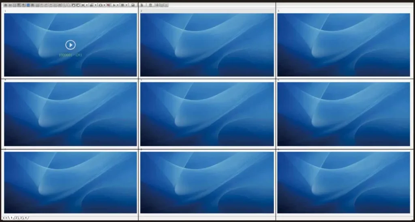Select the highlighted blue 3x3 grid layout icon
This screenshot has width=415, height=222.
point(28,5)
